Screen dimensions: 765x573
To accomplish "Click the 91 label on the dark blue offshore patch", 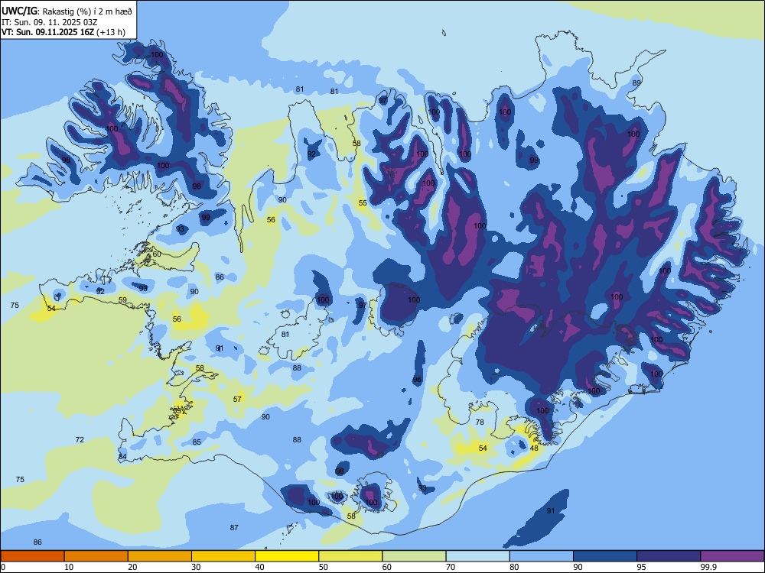I will click(551, 510).
